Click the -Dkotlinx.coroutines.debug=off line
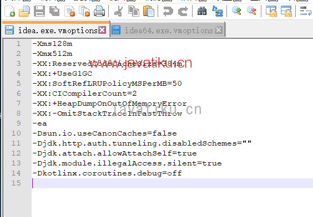This screenshot has width=313, height=217. pyautogui.click(x=107, y=173)
